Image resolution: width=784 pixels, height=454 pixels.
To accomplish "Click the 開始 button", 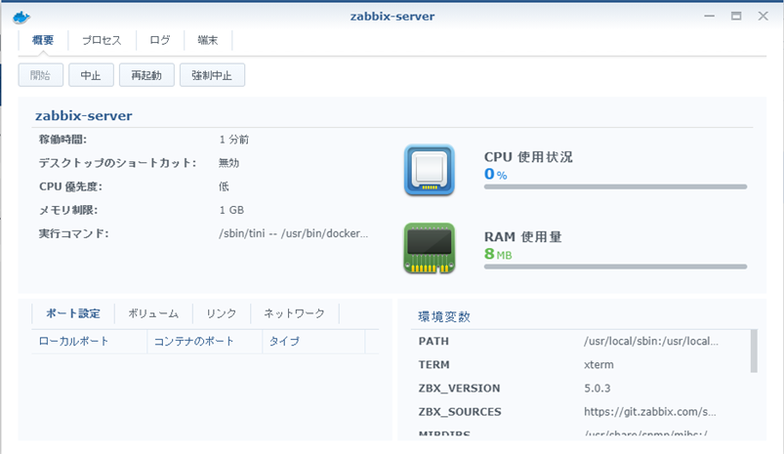I will pos(40,75).
